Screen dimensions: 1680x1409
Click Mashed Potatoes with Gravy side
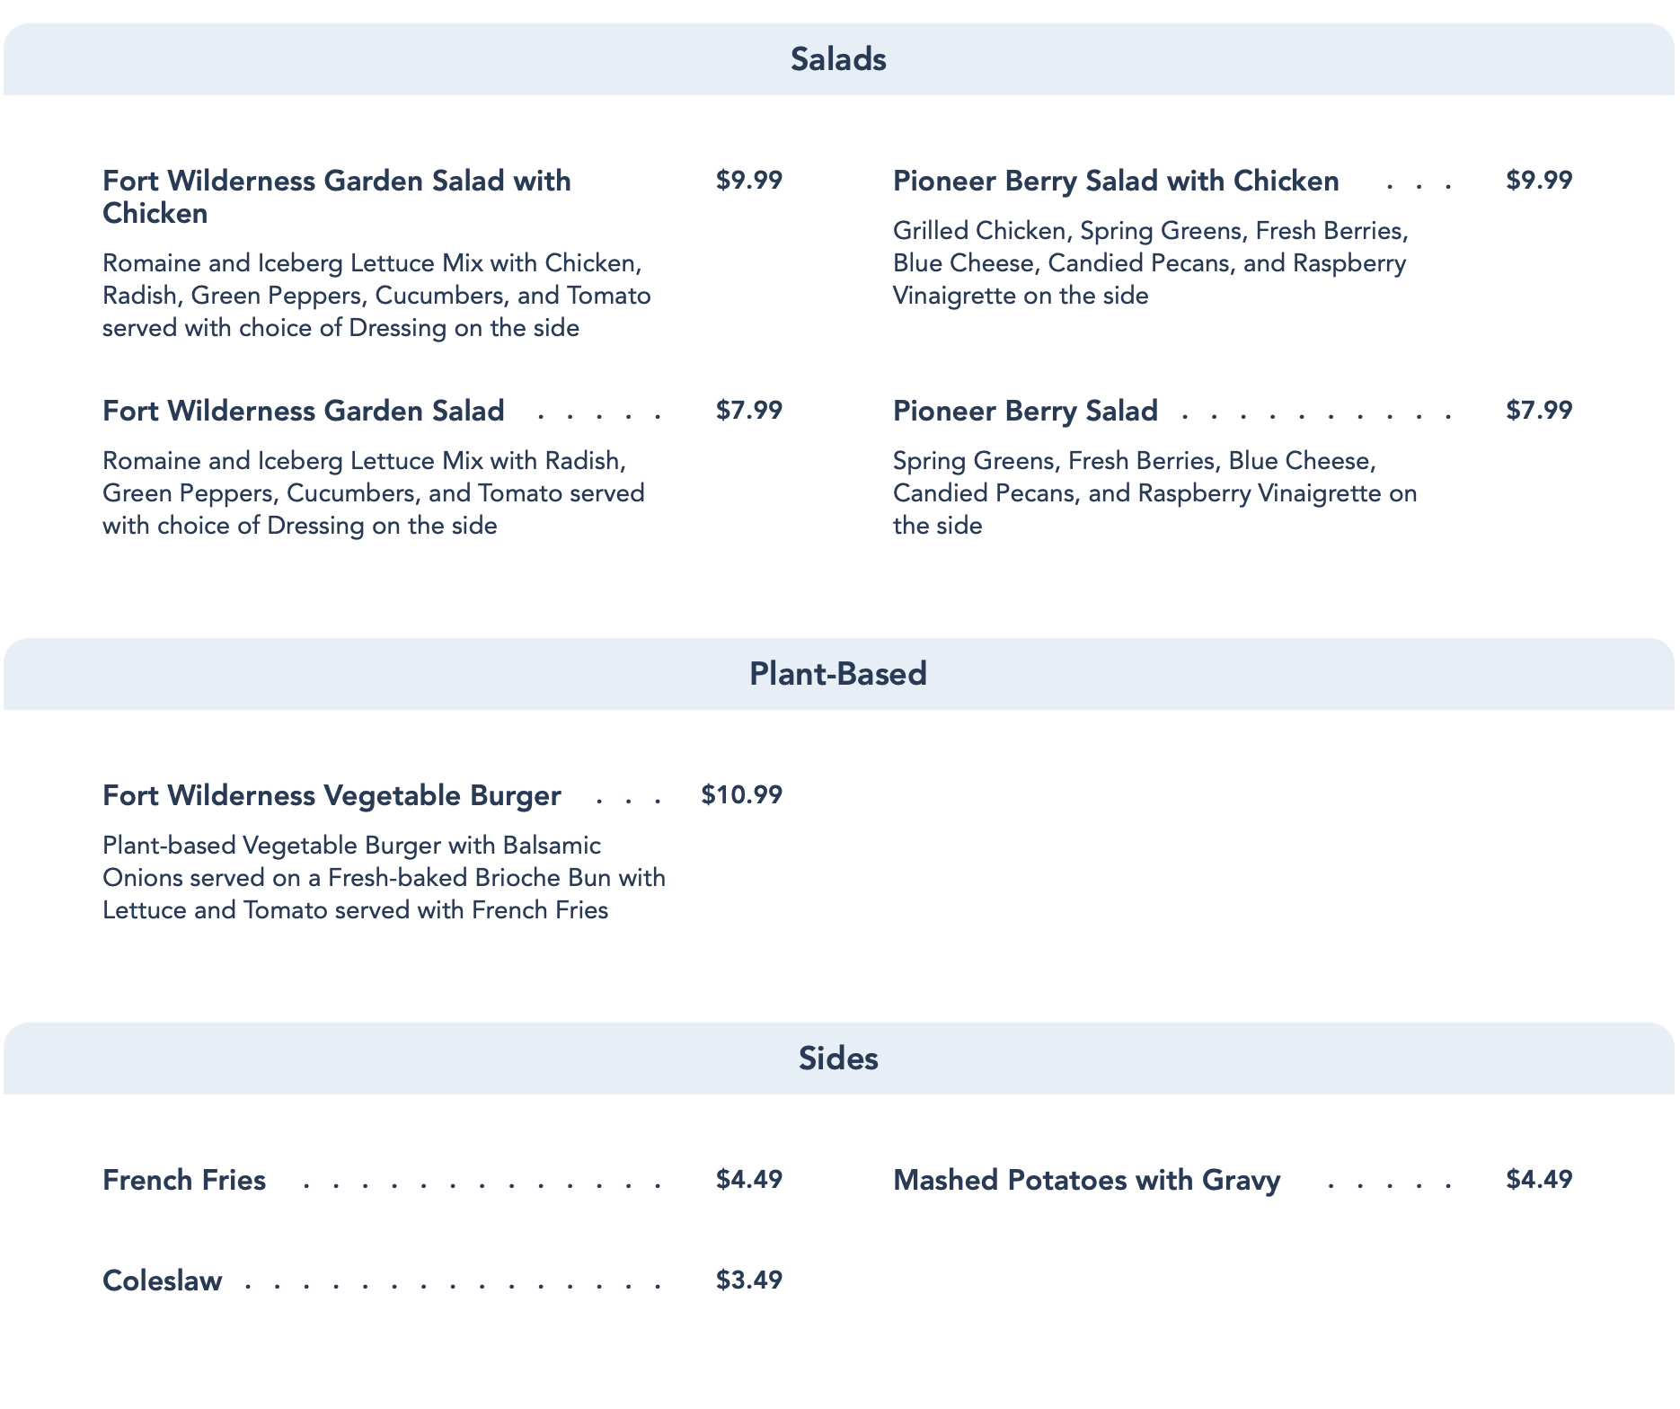(x=1086, y=1180)
